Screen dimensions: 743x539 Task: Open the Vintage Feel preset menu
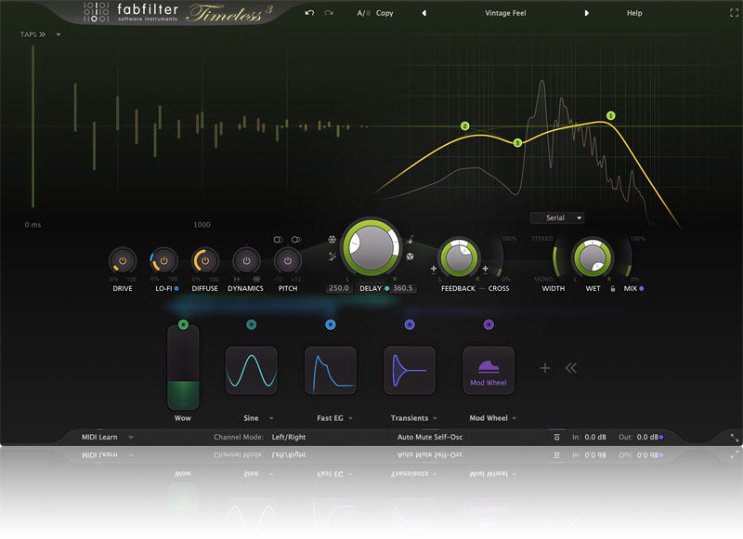pos(505,13)
